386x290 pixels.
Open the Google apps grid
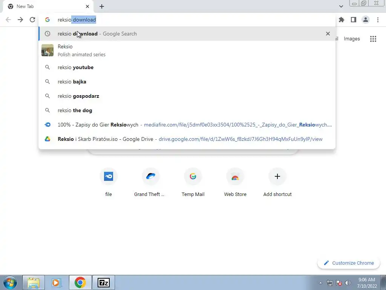pyautogui.click(x=373, y=39)
